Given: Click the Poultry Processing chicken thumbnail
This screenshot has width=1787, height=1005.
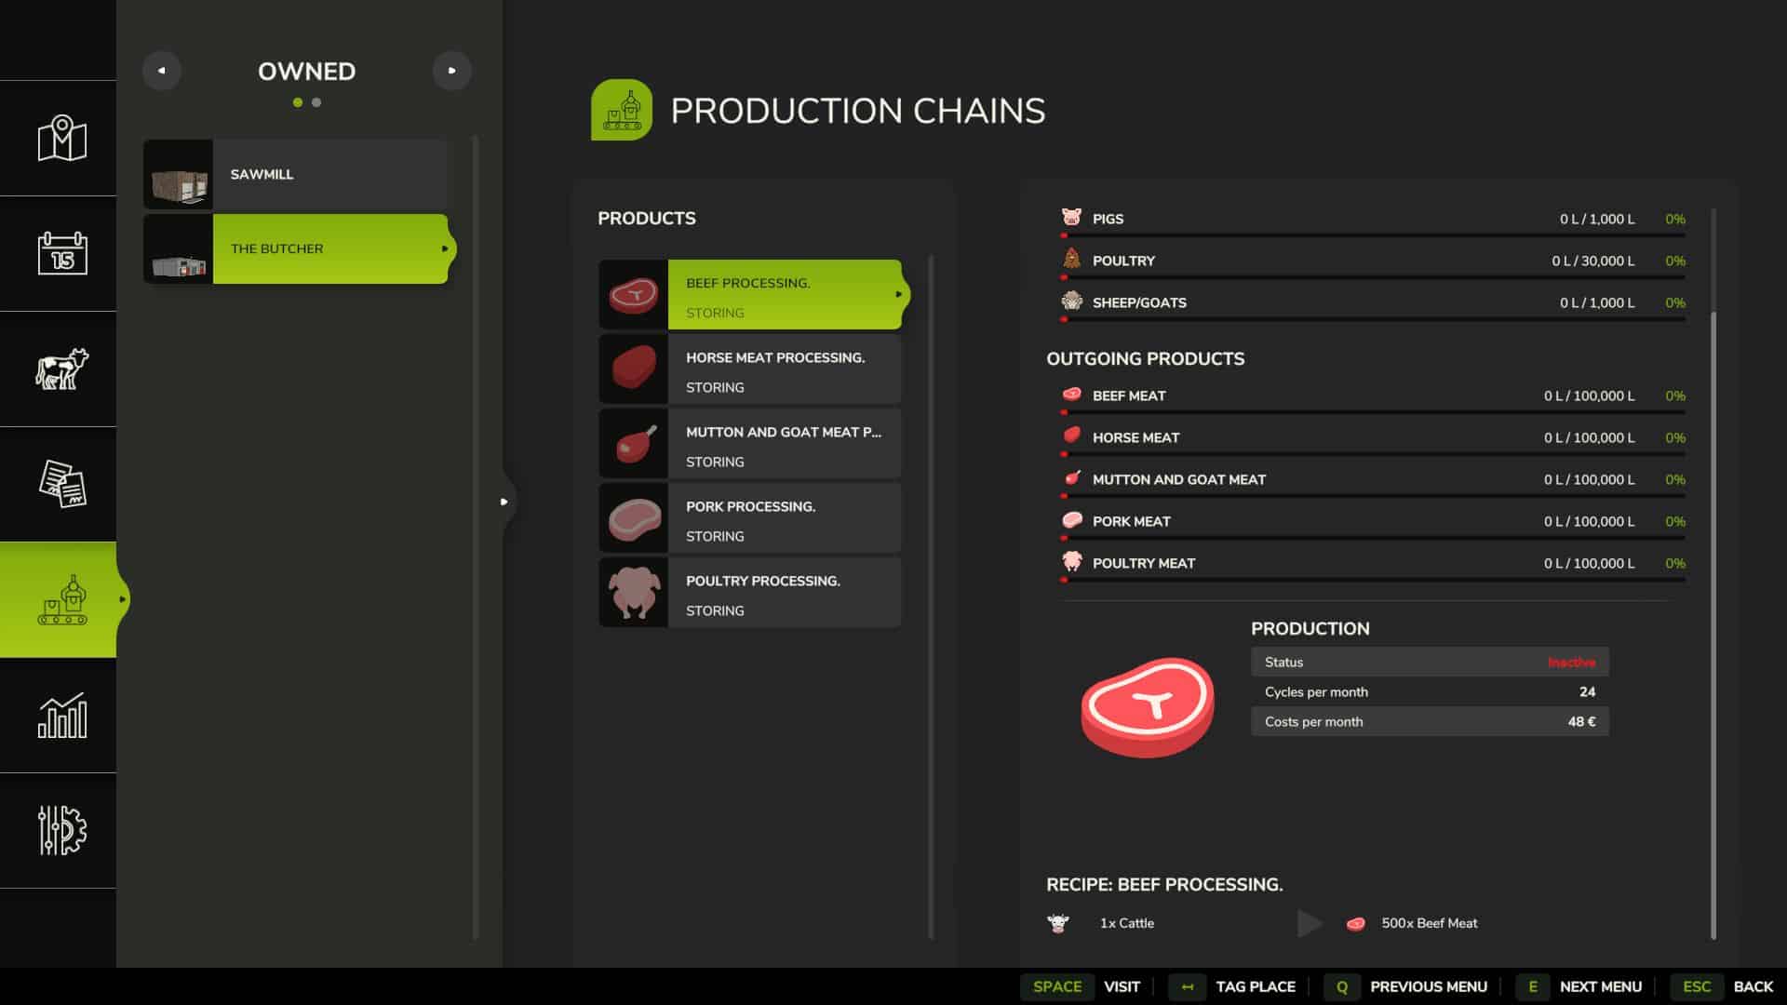Looking at the screenshot, I should click(633, 593).
